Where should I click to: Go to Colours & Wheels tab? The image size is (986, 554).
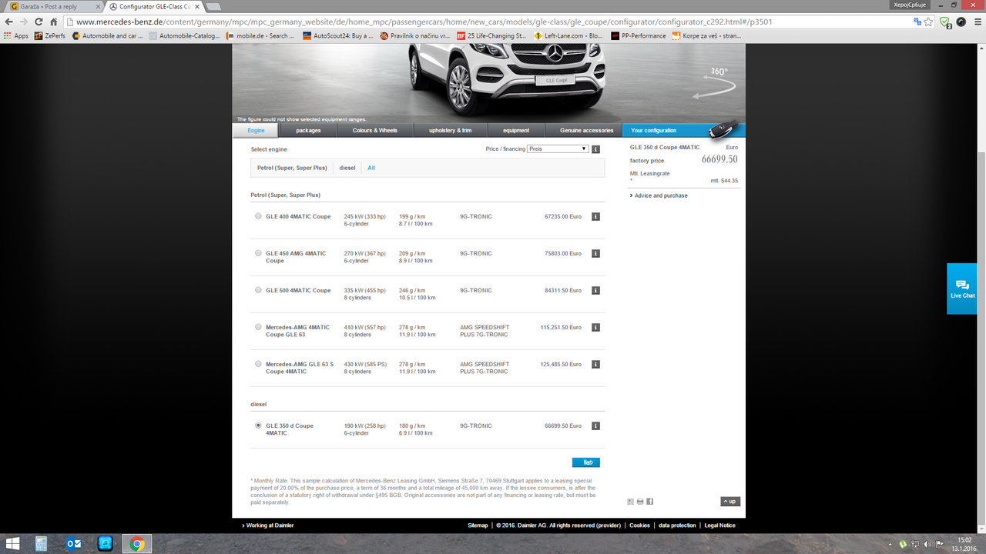pyautogui.click(x=375, y=131)
